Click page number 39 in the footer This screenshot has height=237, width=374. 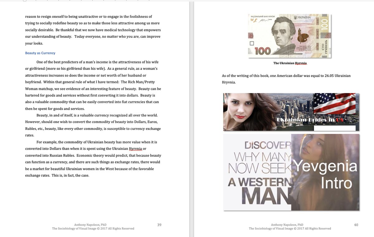(159, 225)
